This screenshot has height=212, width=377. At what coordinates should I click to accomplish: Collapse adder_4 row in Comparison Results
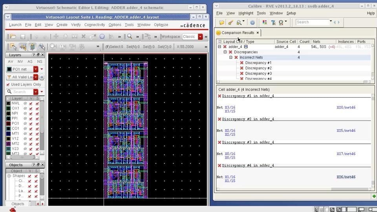coord(219,47)
